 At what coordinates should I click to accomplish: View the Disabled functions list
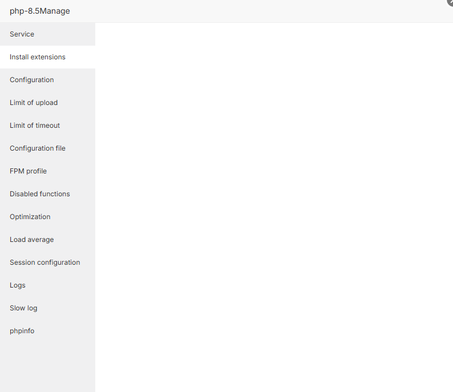(x=40, y=194)
